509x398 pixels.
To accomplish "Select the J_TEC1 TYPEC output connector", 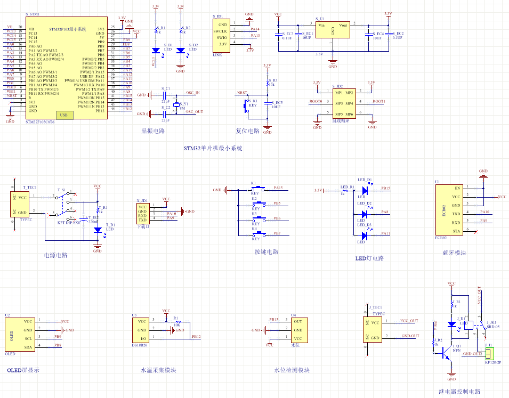I will 373,330.
